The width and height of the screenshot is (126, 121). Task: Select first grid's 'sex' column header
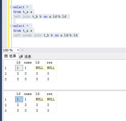click(x=51, y=62)
